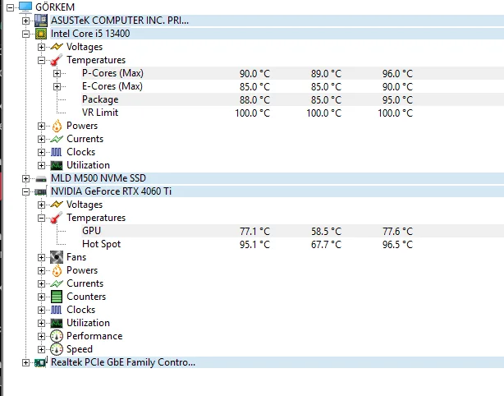504x396 pixels.
Task: Expand the GPU Counters node
Action: click(x=41, y=297)
